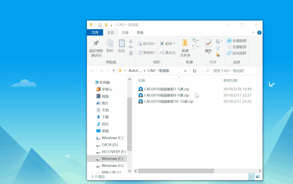Expand the address bar history dropdown

pyautogui.click(x=185, y=71)
